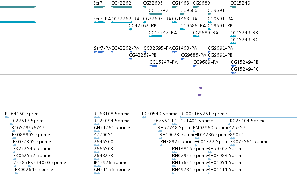Click the EK002642.5prime EST label
Screen dimensions: 297x175
coord(34,170)
